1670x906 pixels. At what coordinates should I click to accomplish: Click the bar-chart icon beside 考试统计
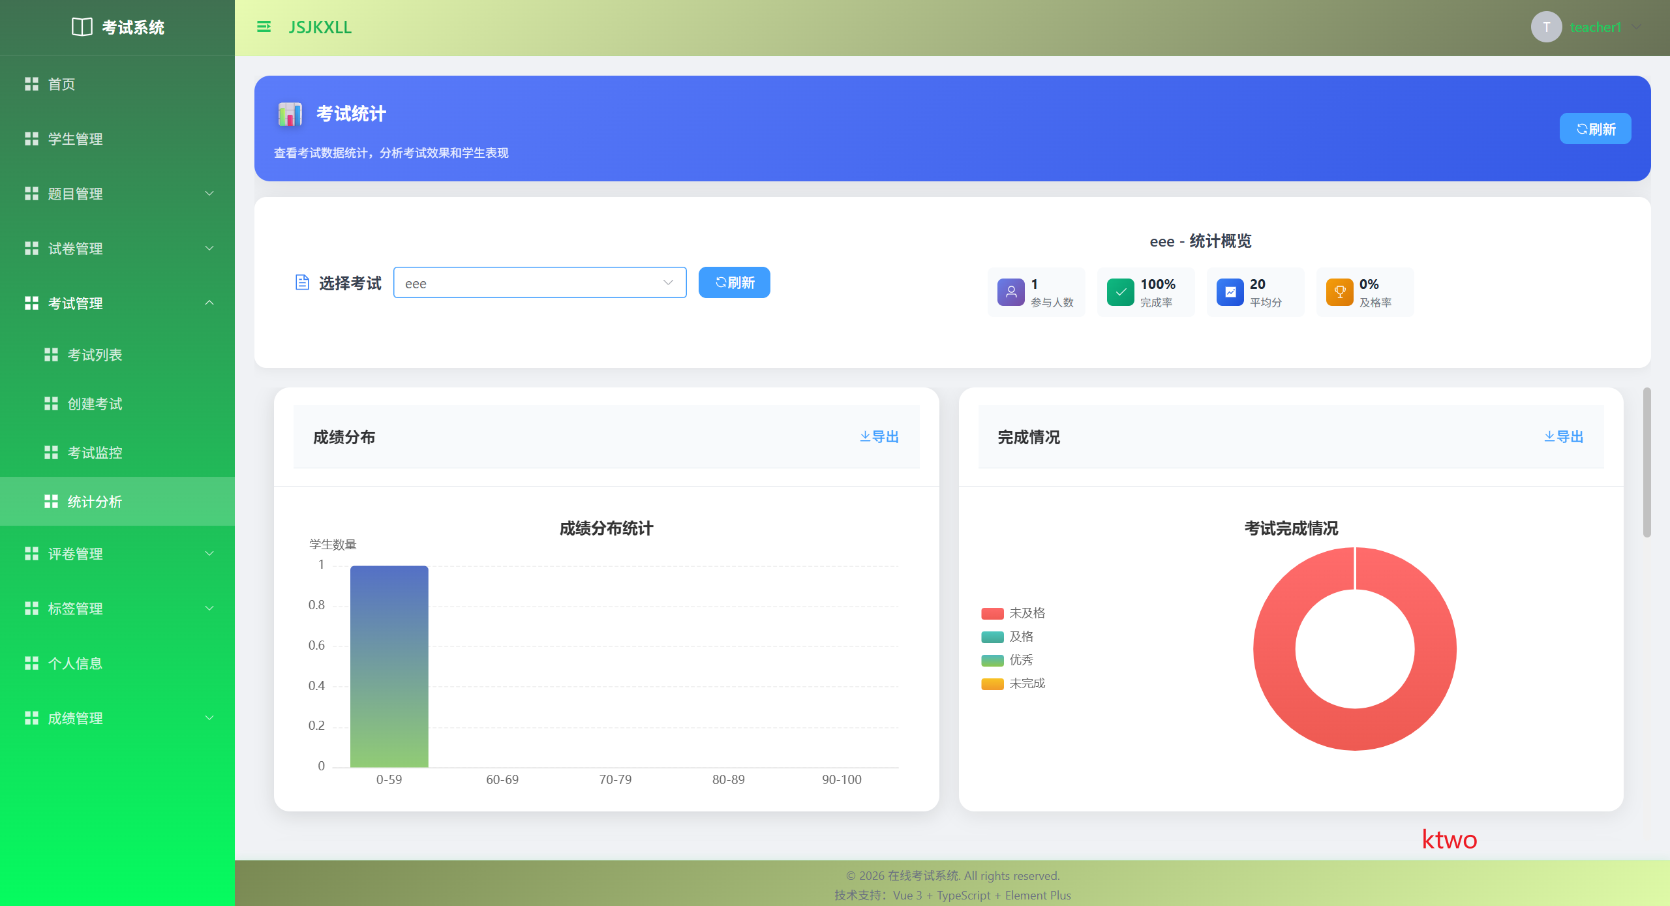click(290, 113)
